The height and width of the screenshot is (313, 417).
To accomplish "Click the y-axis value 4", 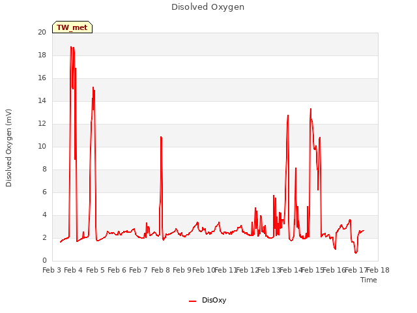I will tap(44, 215).
